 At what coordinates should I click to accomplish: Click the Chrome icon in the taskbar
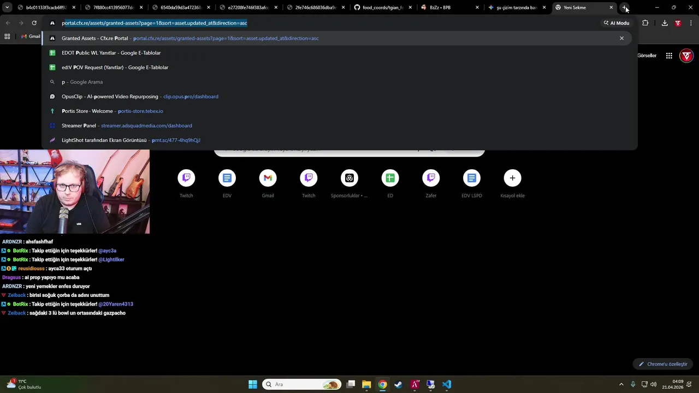click(x=382, y=384)
